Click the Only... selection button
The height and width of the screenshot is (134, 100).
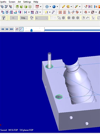(24, 18)
